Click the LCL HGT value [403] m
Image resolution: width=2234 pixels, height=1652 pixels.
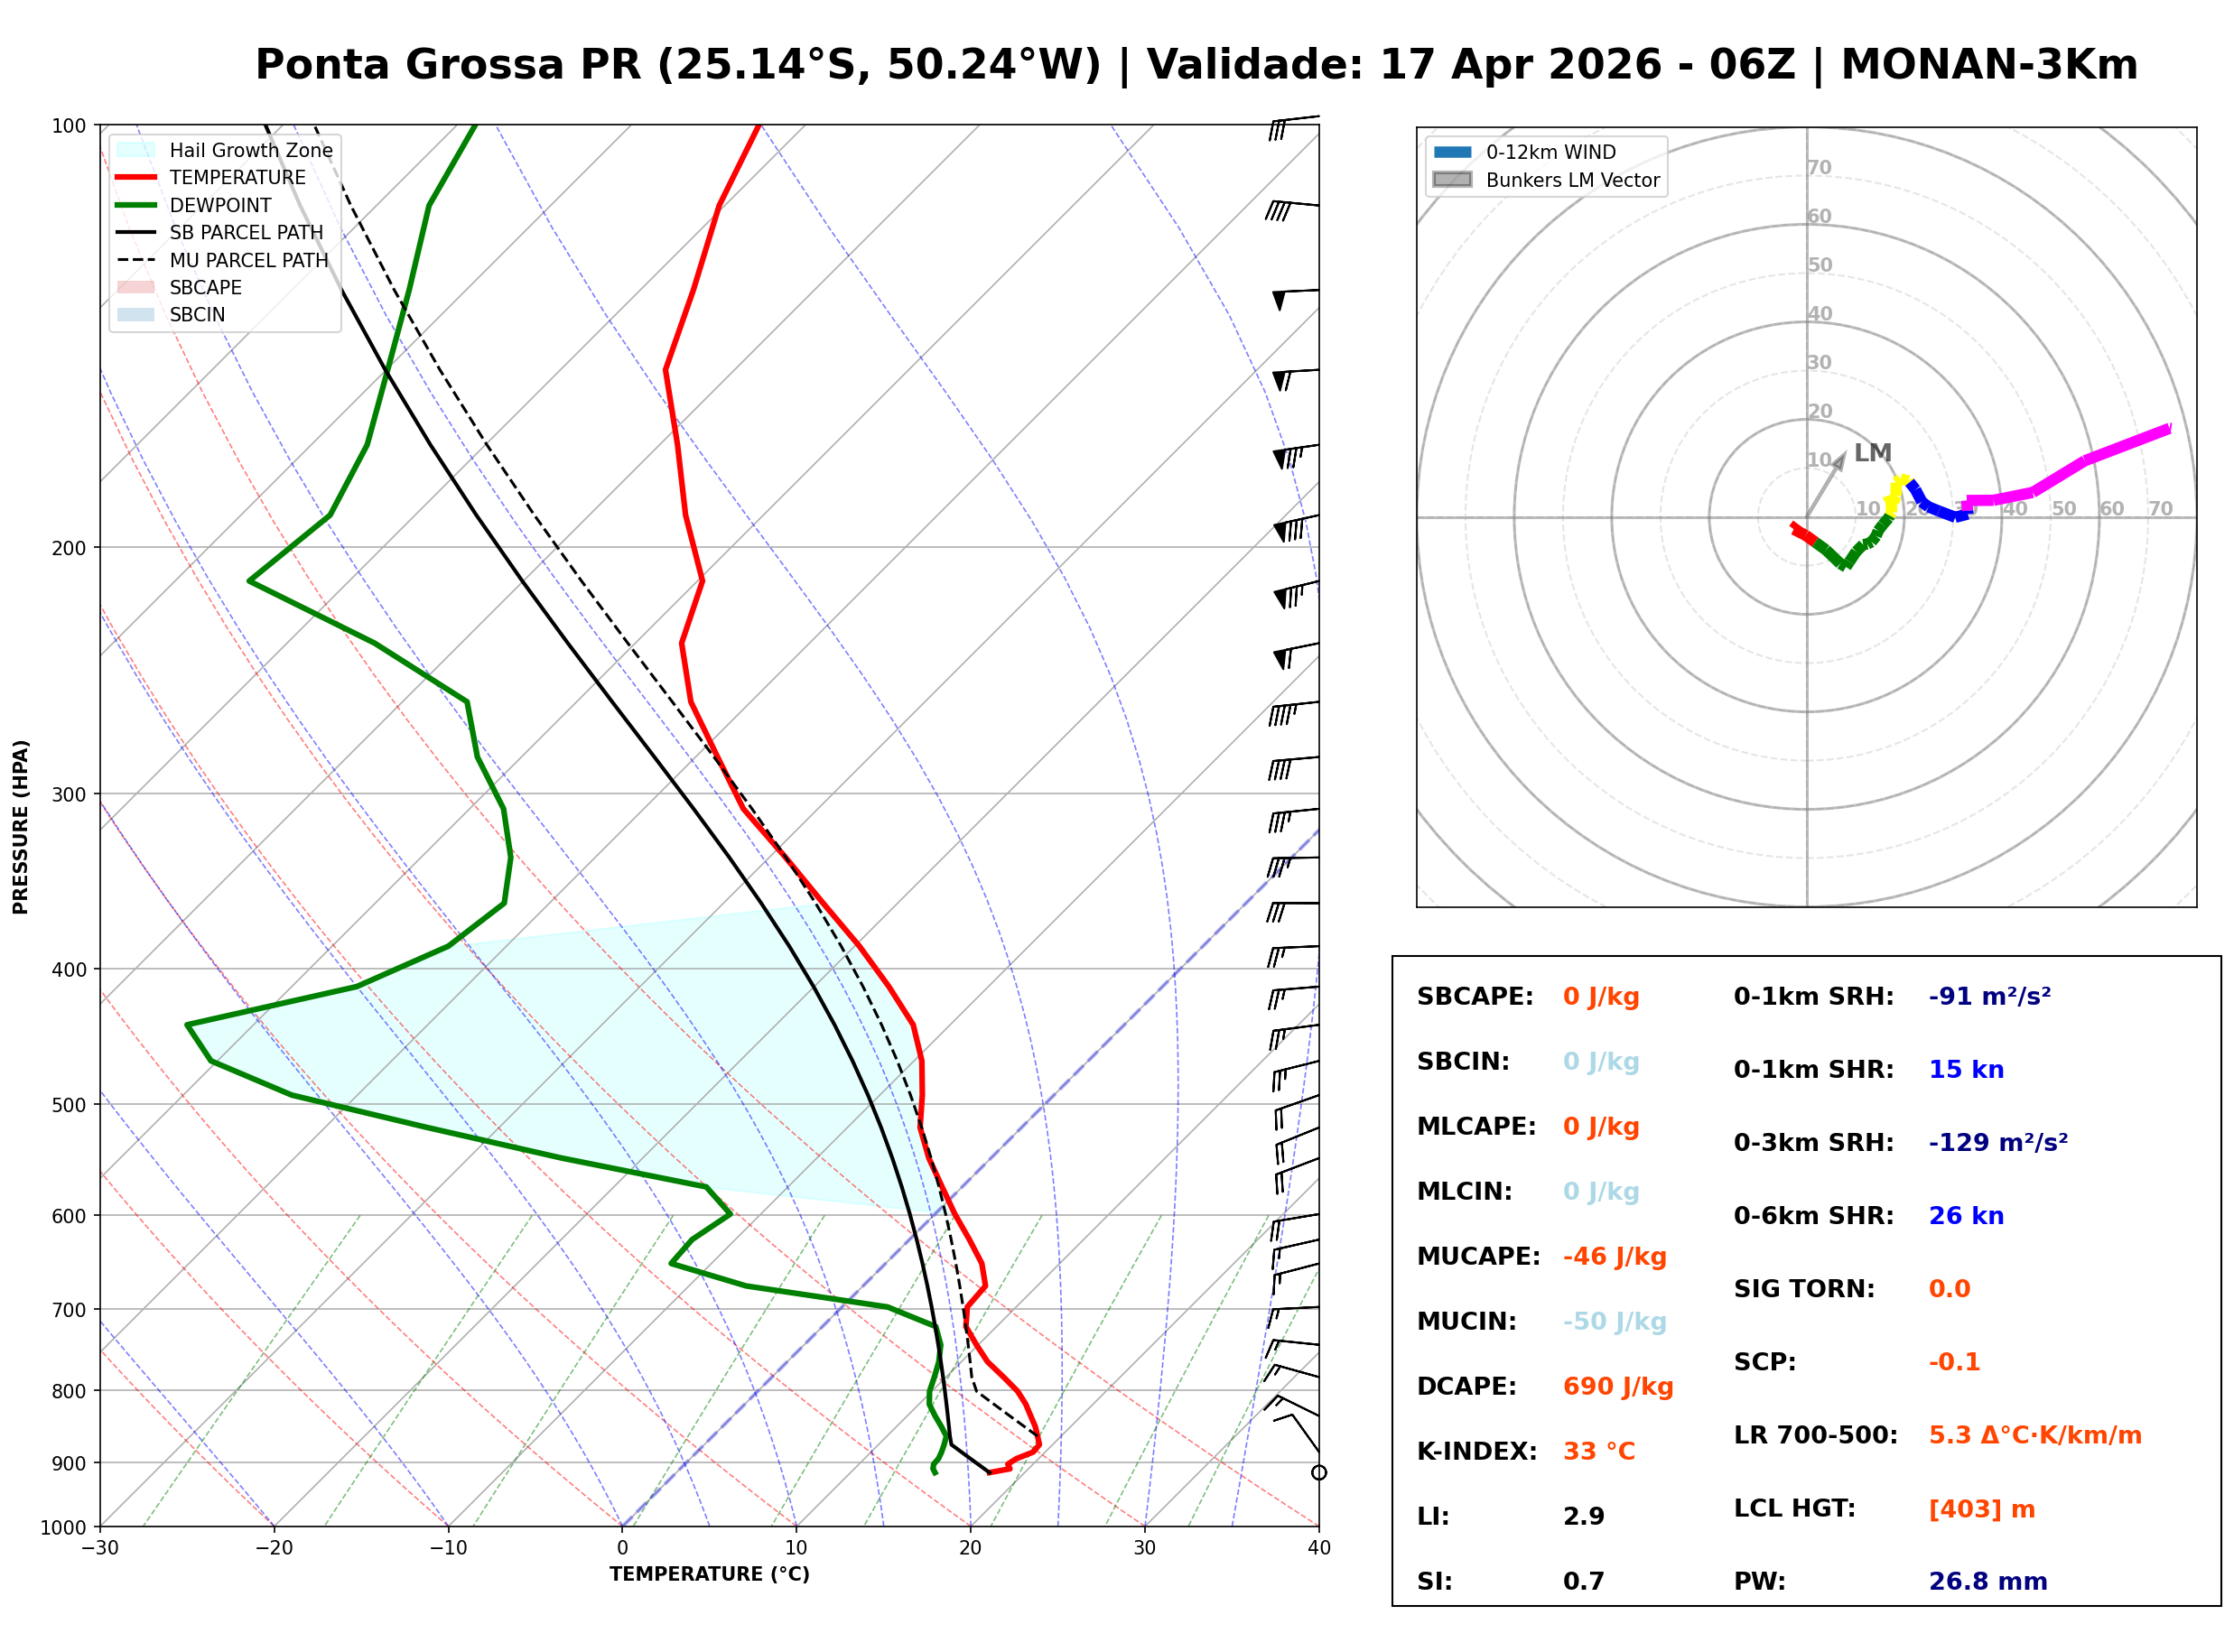tap(1981, 1509)
